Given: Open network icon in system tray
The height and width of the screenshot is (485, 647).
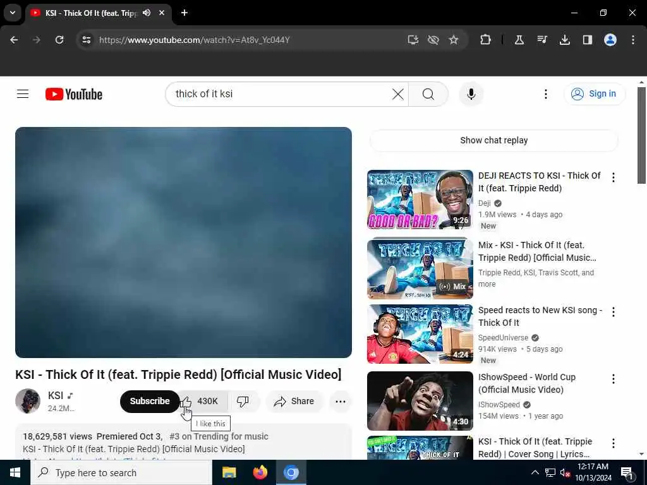Looking at the screenshot, I should point(550,472).
